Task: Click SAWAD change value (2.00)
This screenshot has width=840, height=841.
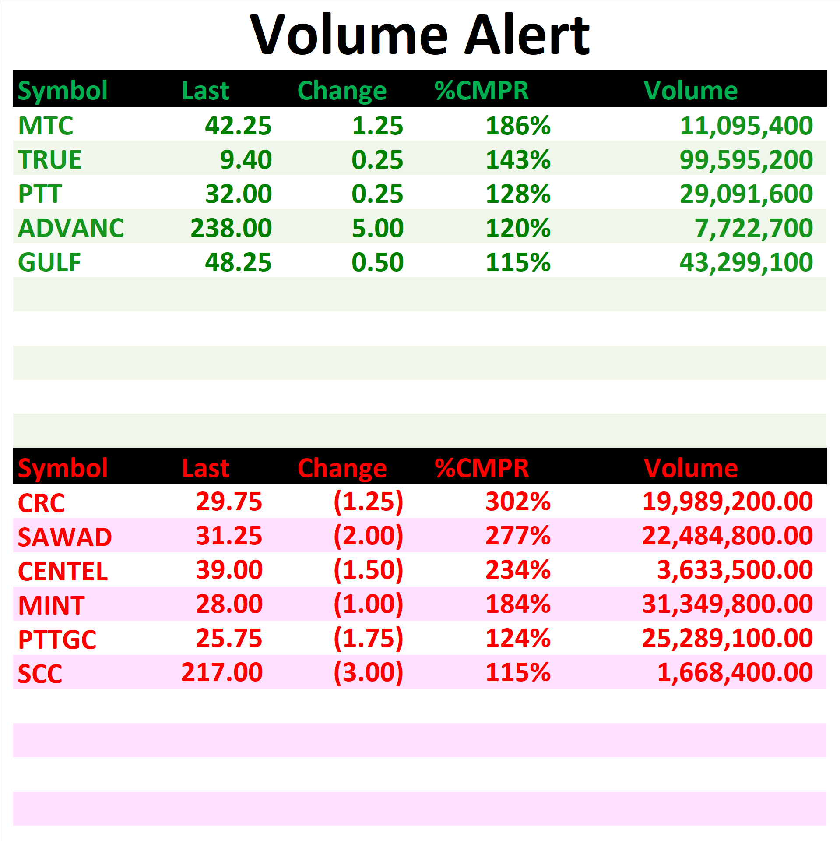Action: point(368,536)
